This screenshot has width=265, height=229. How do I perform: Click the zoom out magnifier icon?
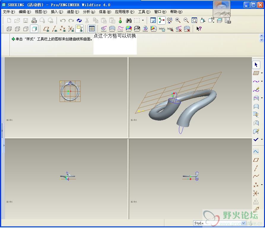pos(186,20)
